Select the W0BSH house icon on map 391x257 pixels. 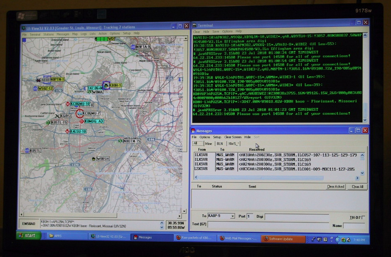tap(93, 159)
